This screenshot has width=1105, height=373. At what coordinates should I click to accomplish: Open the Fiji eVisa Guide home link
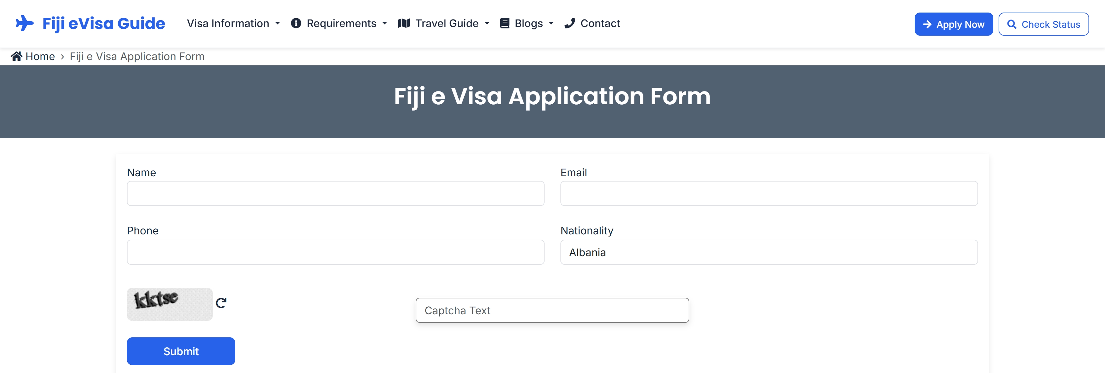(103, 23)
